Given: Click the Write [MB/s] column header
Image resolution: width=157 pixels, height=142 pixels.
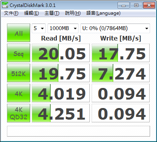Looking at the screenshot, I should pyautogui.click(x=121, y=38).
